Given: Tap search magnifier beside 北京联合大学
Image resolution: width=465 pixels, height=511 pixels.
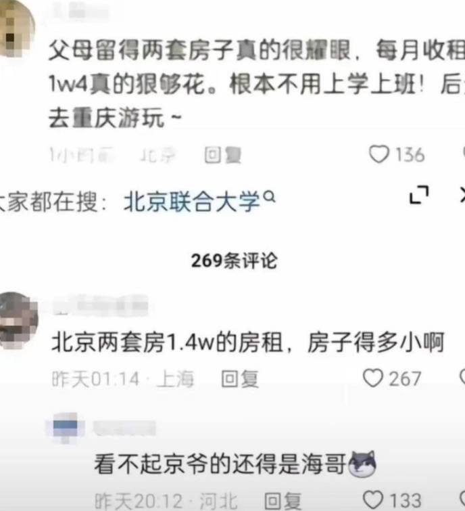Looking at the screenshot, I should pyautogui.click(x=270, y=196).
